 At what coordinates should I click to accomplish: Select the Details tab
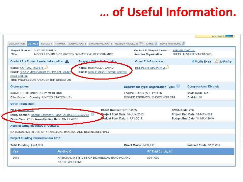click(x=33, y=43)
